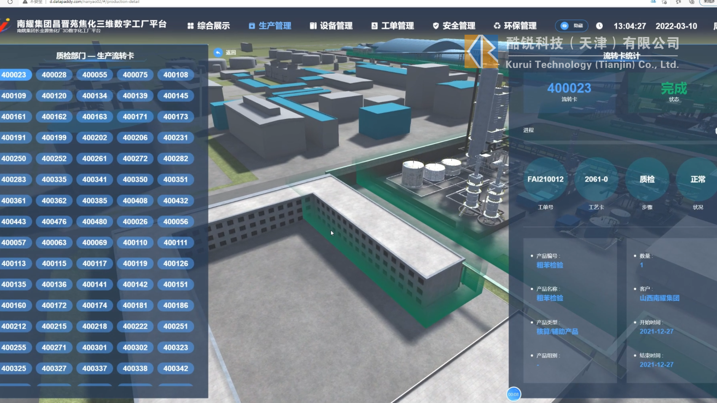Click the blue 00:08 timer circle
717x403 pixels.
[x=513, y=394]
